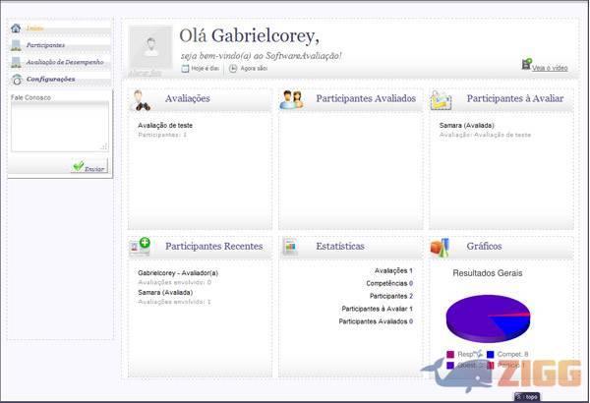Click the Participantes Avaliados panel title
The image size is (590, 403).
click(366, 98)
